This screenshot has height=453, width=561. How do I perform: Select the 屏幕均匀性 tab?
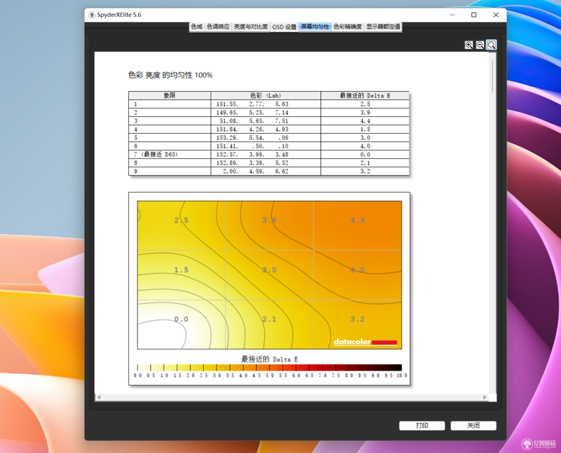[x=314, y=27]
